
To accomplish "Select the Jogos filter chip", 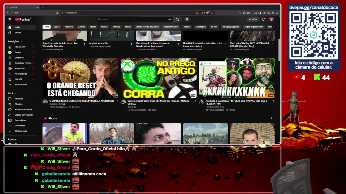I will click(57, 27).
